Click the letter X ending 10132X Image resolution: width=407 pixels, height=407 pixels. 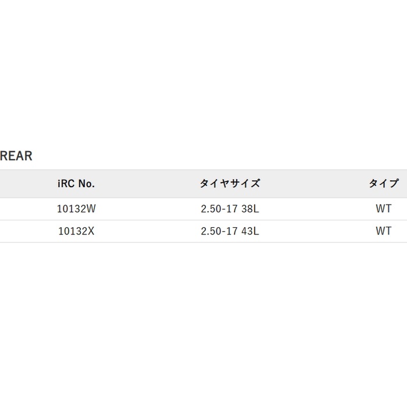[91, 231]
